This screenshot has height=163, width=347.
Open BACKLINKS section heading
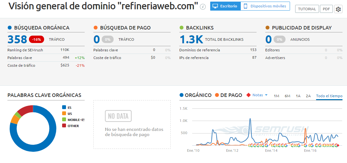pos(200,28)
